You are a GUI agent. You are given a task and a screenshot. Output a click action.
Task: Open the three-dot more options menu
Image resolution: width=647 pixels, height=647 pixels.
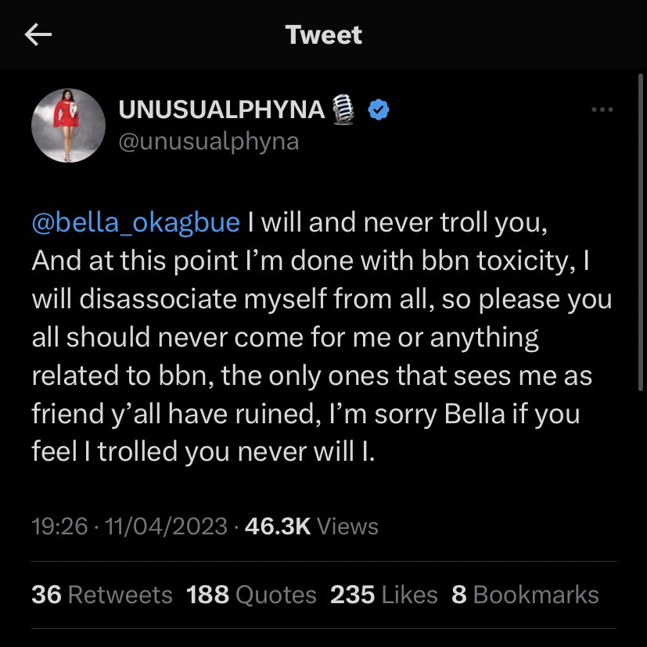coord(602,110)
